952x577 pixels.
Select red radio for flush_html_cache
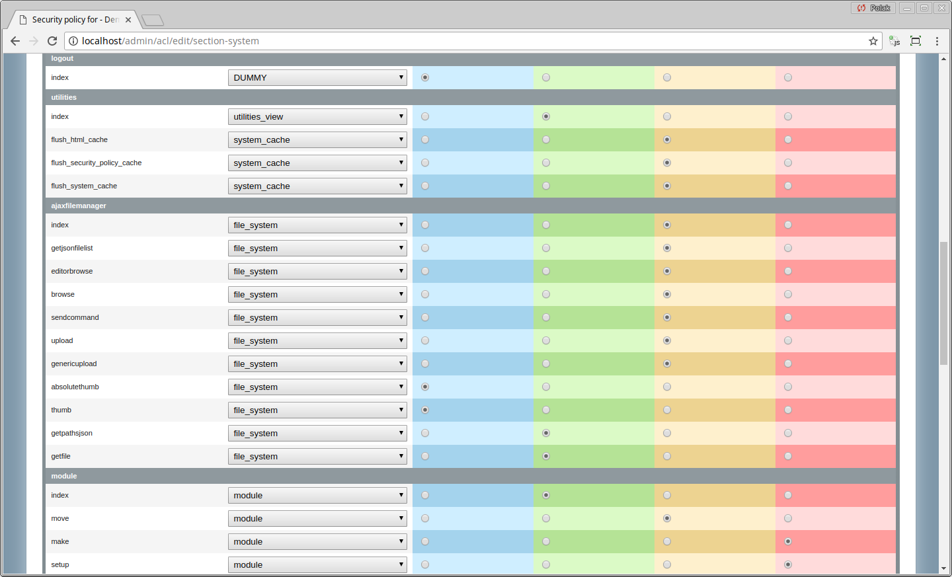788,139
